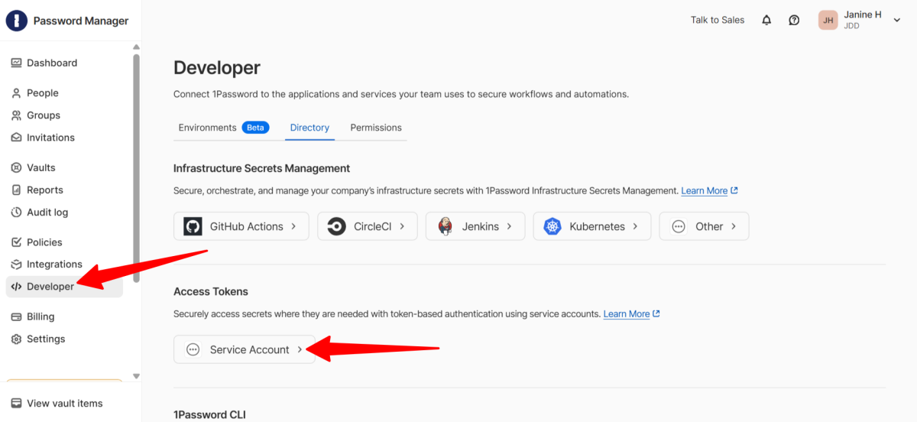The image size is (917, 422).
Task: Click the Dashboard chart icon
Action: 16,63
